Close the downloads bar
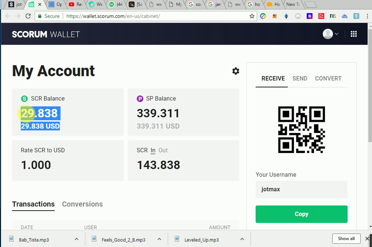Viewport: 372px width, 247px height. 367,239
